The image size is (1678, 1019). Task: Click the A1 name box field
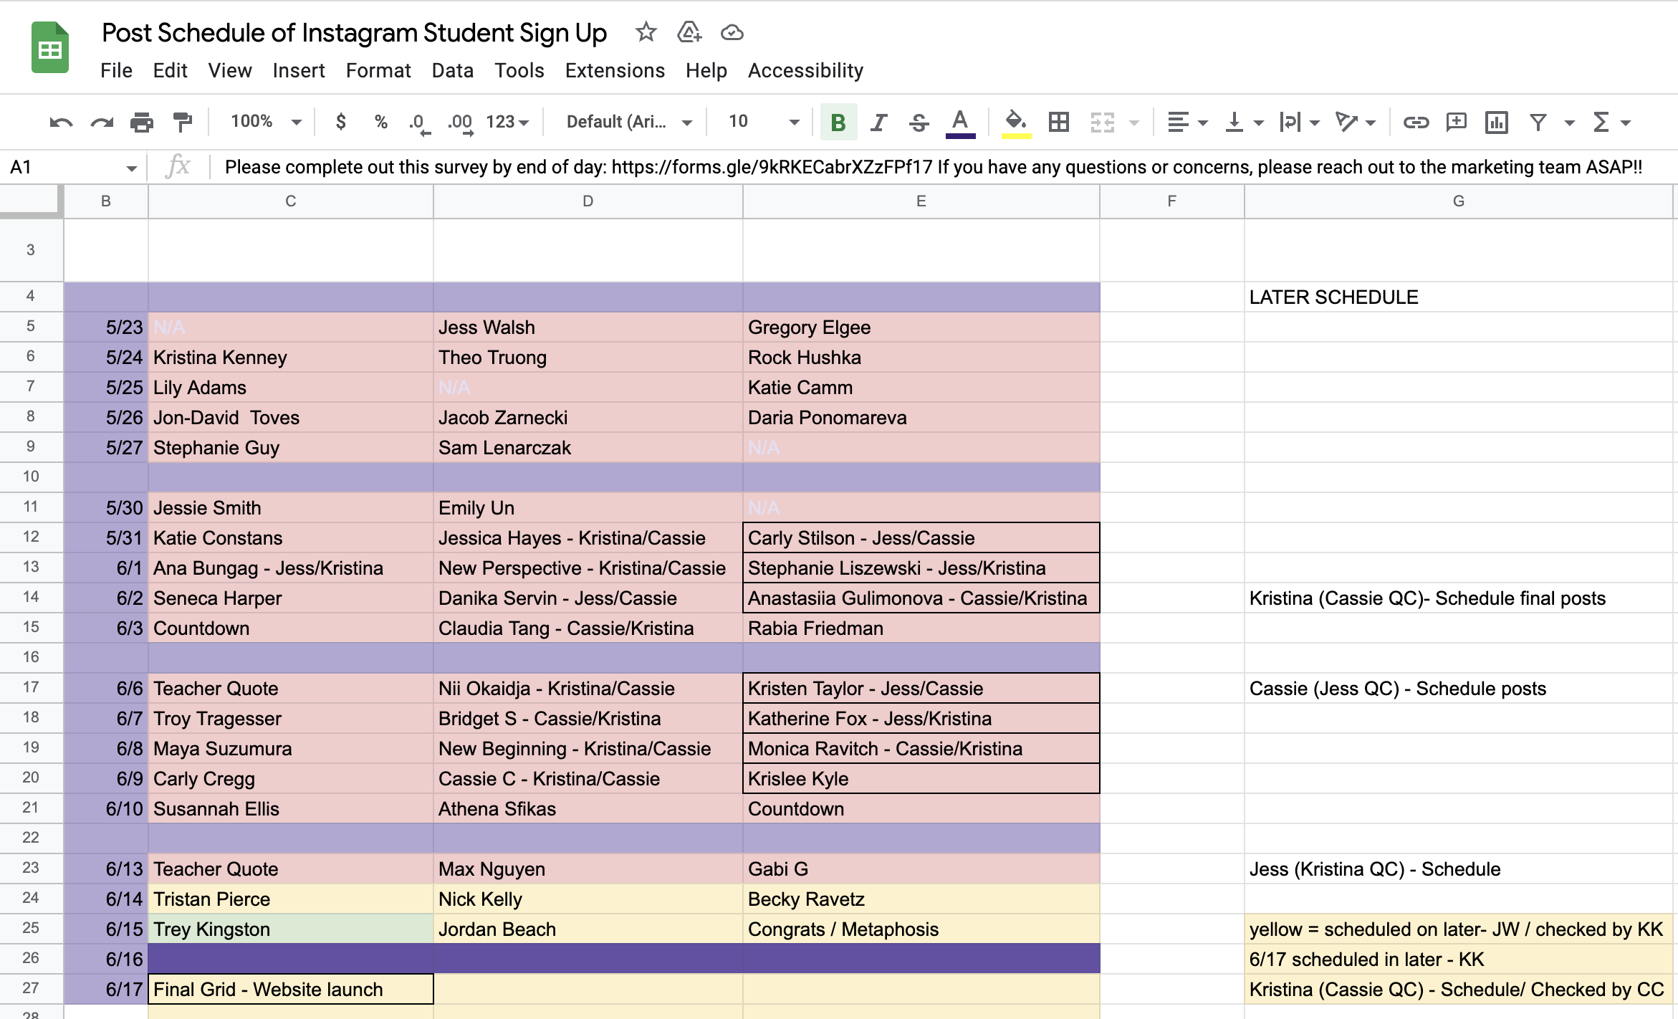(x=64, y=167)
